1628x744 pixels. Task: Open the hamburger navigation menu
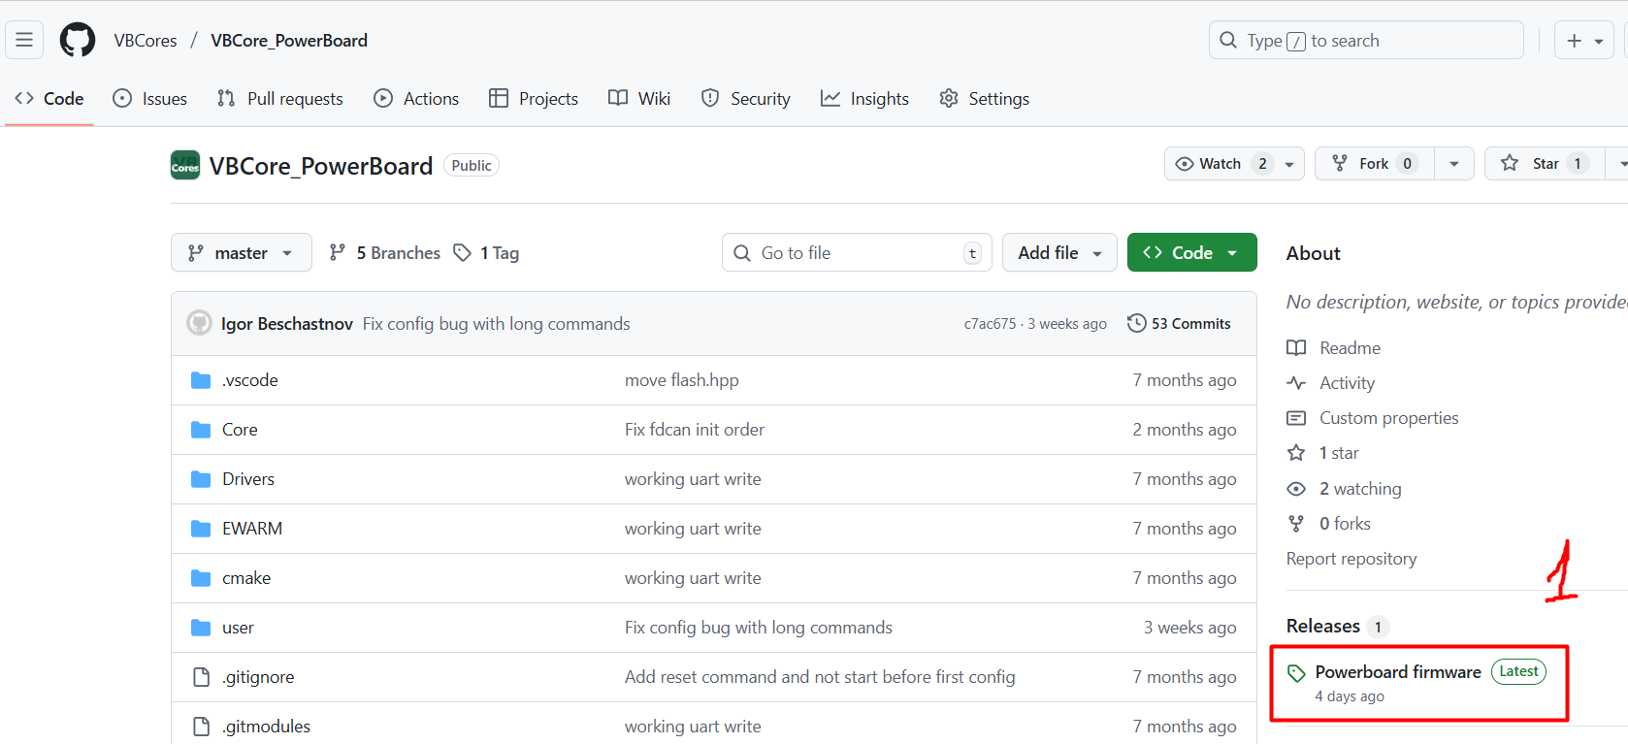[24, 41]
